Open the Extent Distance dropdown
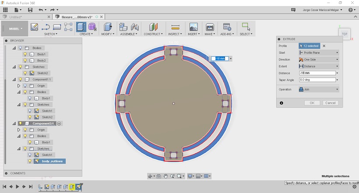 point(319,66)
